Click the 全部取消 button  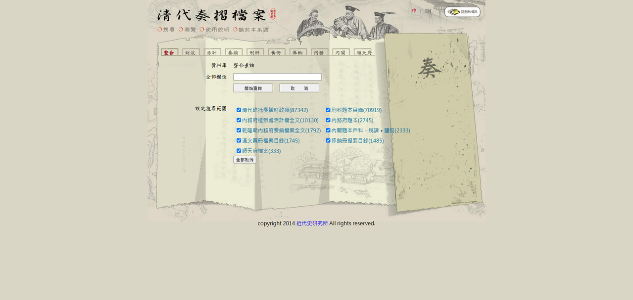tap(244, 160)
